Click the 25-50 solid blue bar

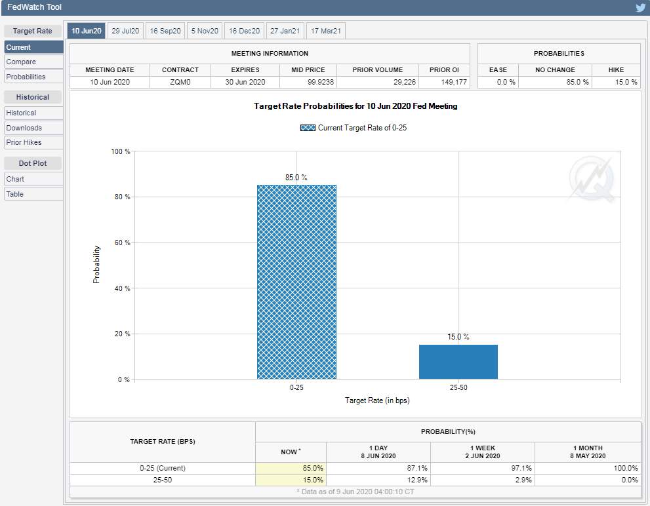(458, 362)
